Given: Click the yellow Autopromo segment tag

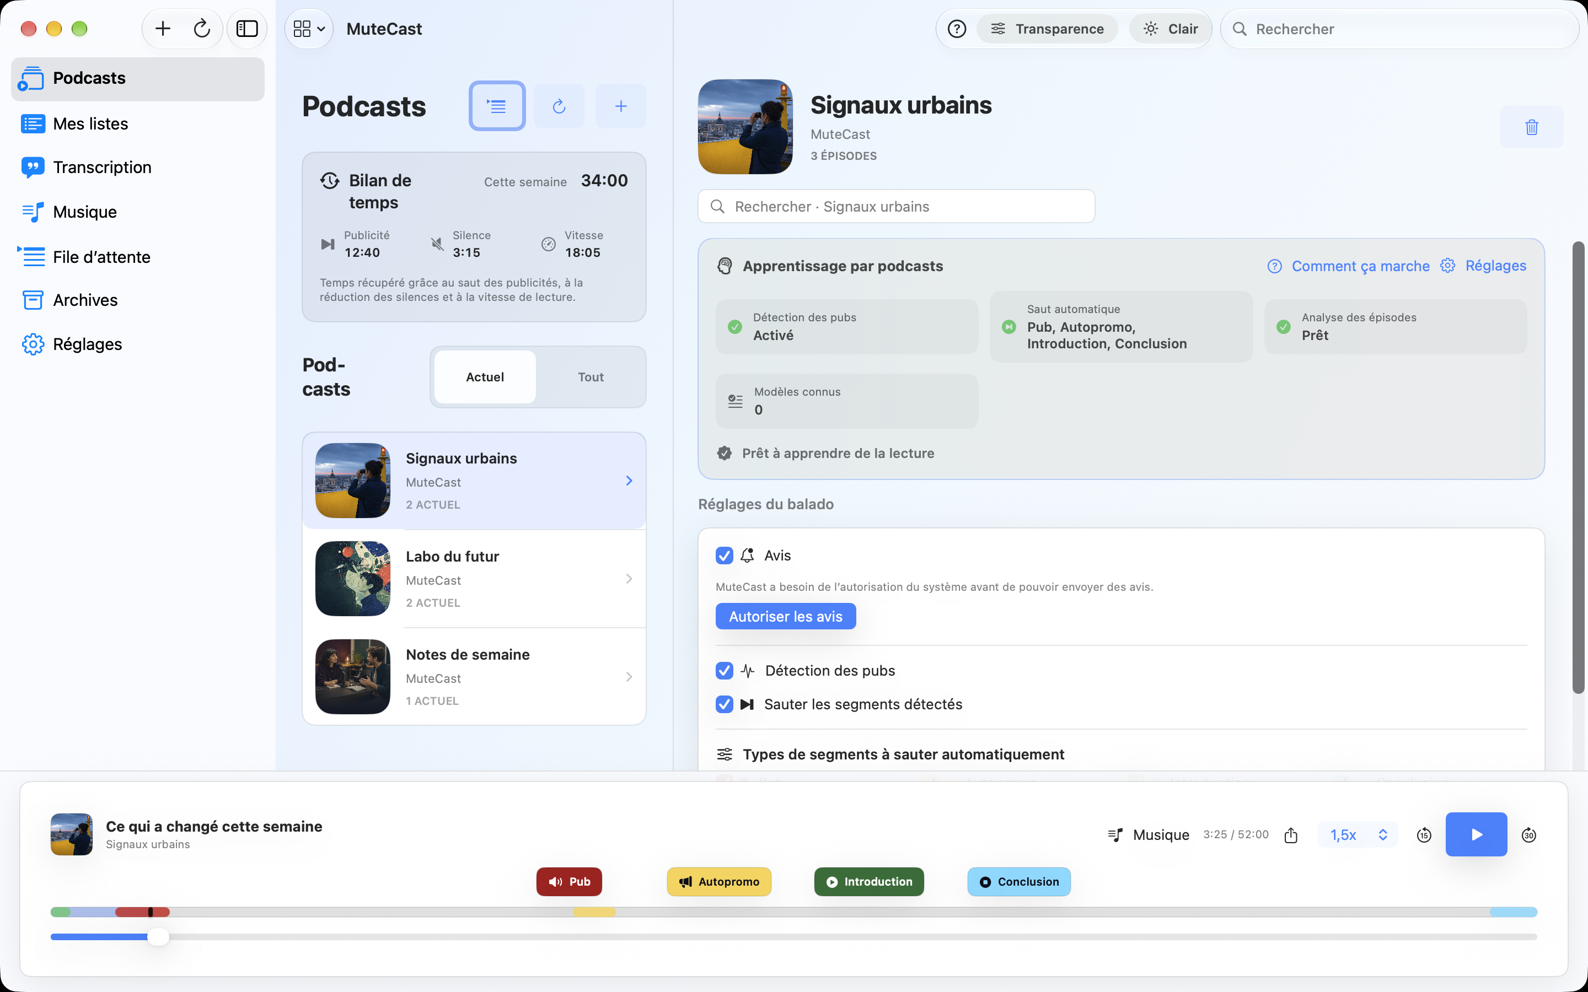Looking at the screenshot, I should pos(719,882).
